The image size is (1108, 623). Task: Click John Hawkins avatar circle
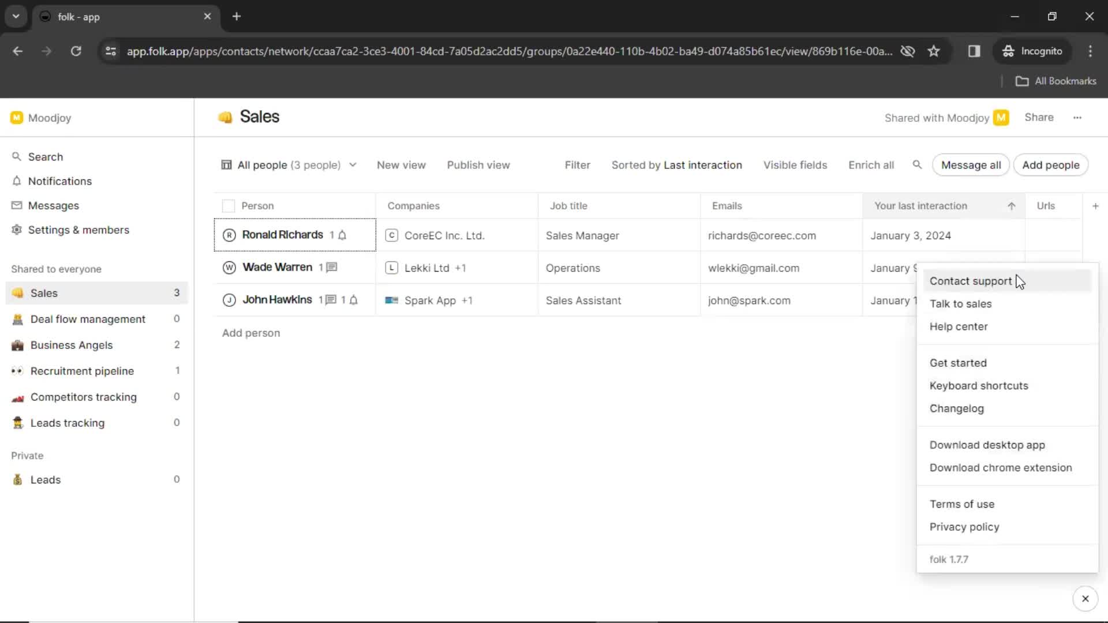[x=229, y=300]
